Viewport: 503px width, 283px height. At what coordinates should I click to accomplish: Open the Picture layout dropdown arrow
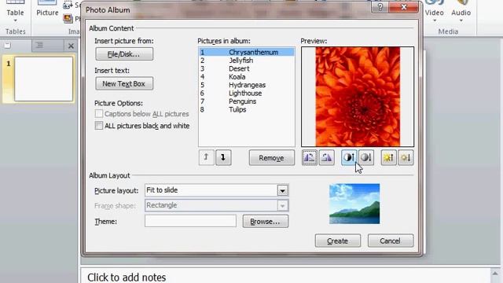tap(282, 190)
